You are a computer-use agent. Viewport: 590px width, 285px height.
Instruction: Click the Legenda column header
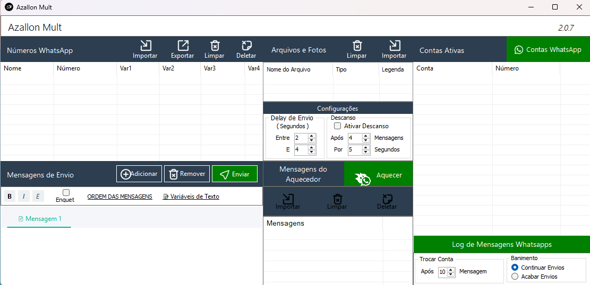click(x=396, y=69)
